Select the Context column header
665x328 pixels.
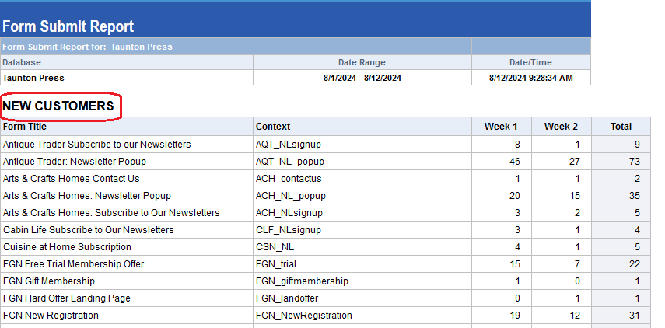click(273, 126)
